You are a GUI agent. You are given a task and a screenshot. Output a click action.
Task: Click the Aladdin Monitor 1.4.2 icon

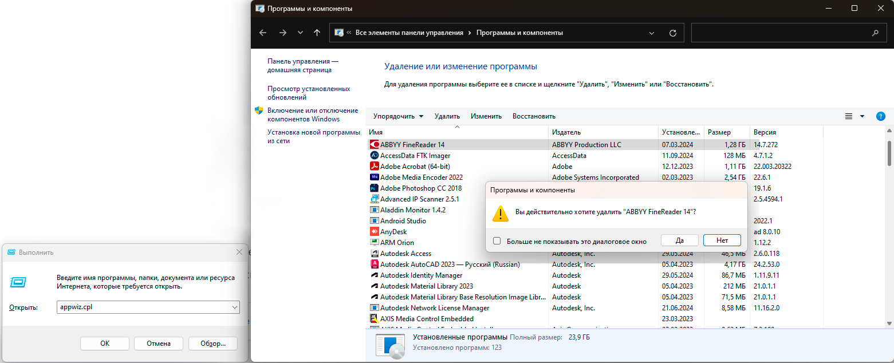(375, 210)
